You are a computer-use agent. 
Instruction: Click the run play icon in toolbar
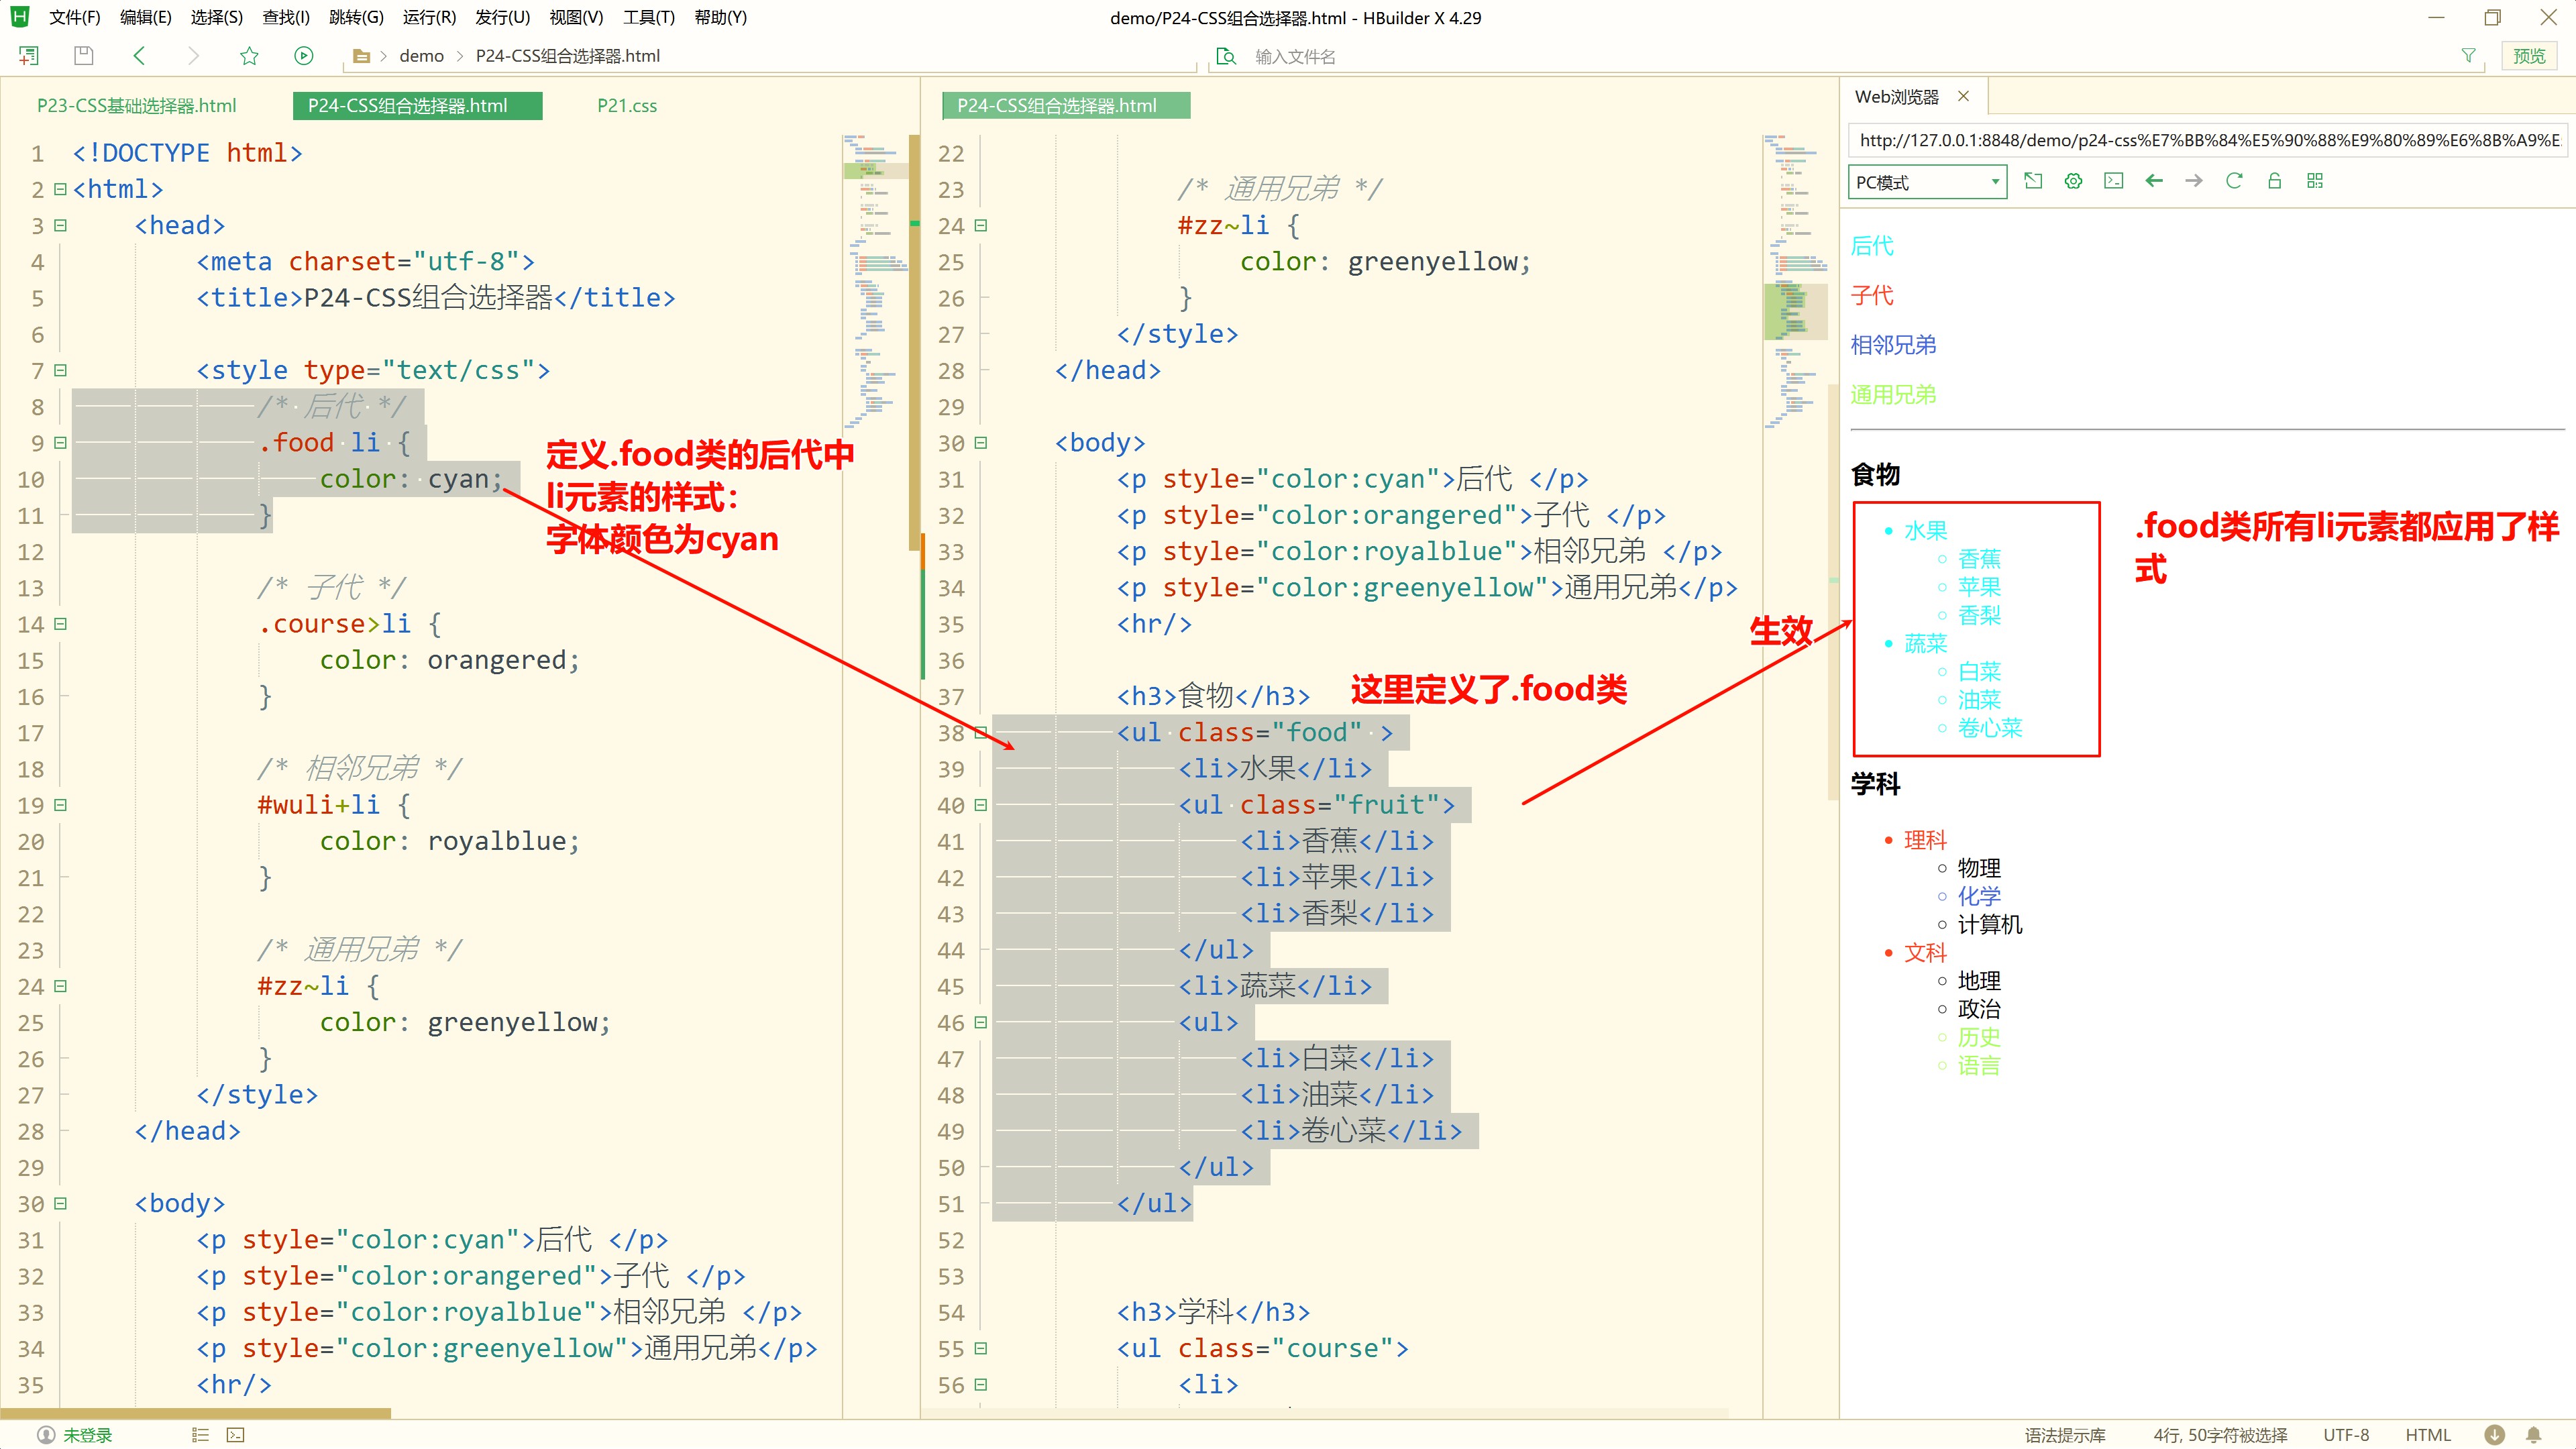point(304,56)
